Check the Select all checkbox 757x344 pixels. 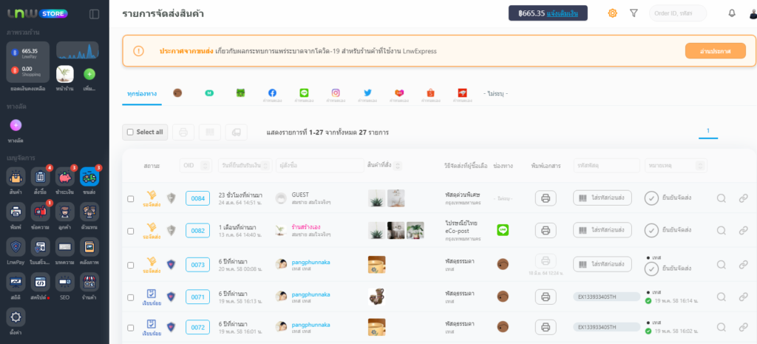point(131,132)
